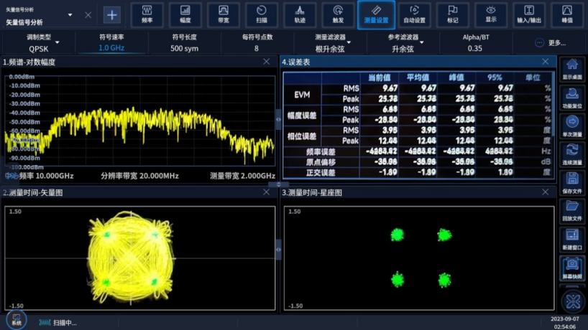The image size is (588, 330).
Task: Click the 频率误差 row label
Action: 321,151
